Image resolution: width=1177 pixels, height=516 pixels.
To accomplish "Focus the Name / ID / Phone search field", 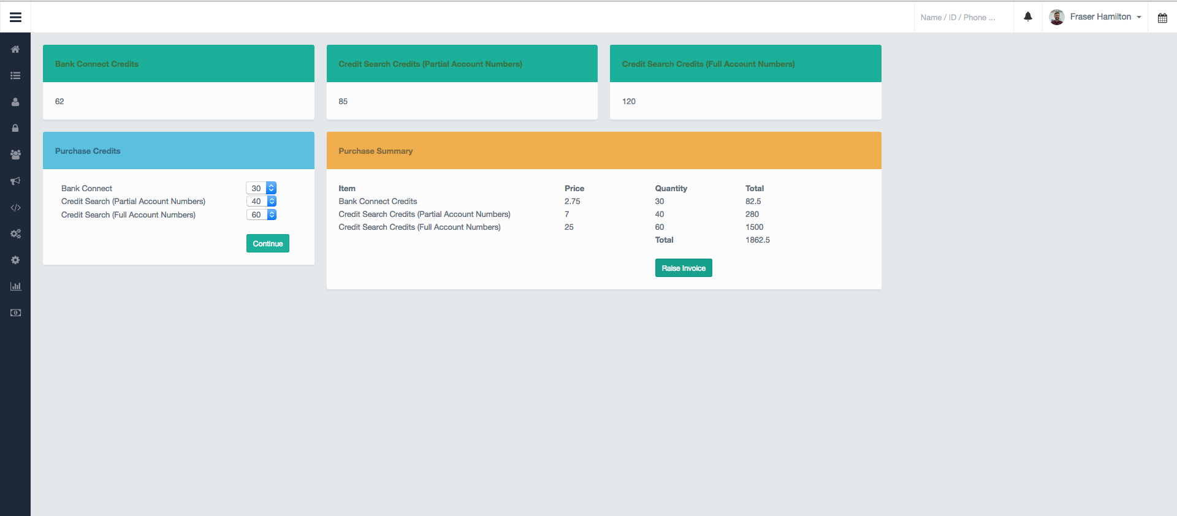I will [963, 17].
